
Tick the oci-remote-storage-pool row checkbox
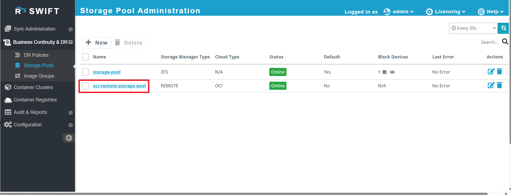coord(86,86)
